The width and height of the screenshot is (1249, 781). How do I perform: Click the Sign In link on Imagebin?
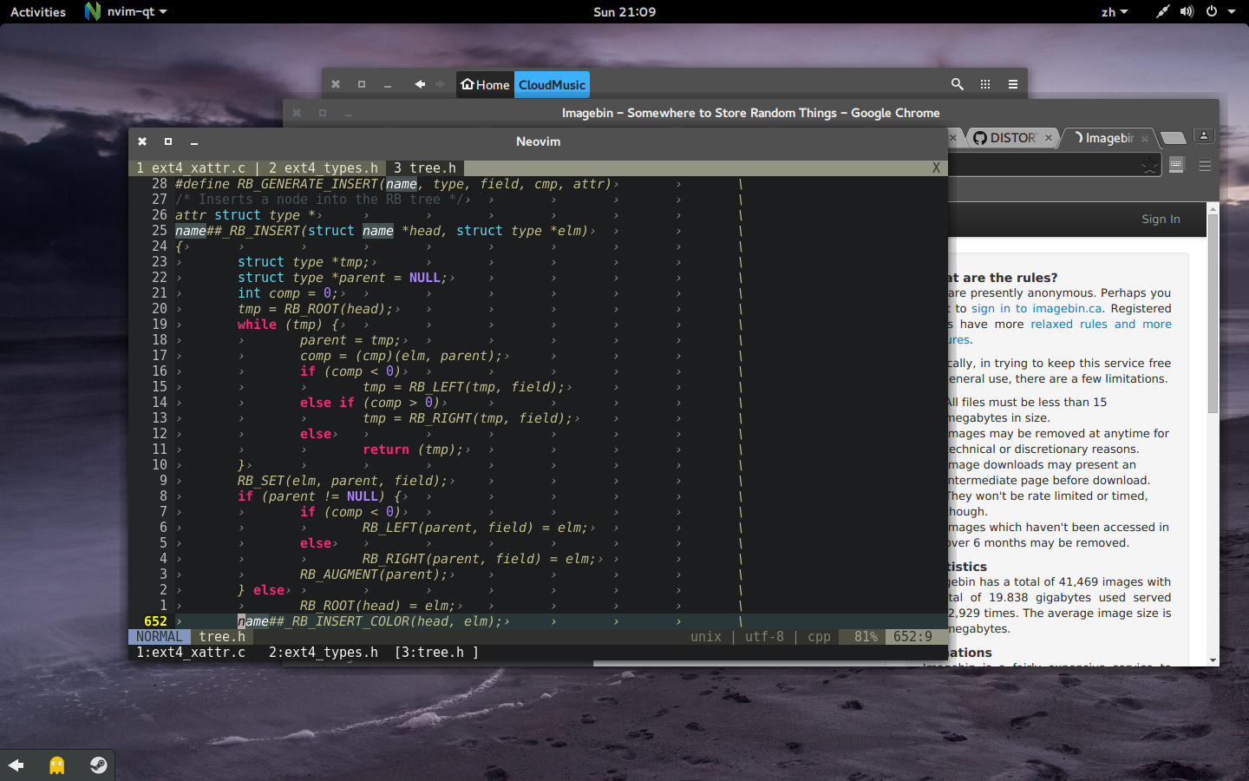(1161, 220)
